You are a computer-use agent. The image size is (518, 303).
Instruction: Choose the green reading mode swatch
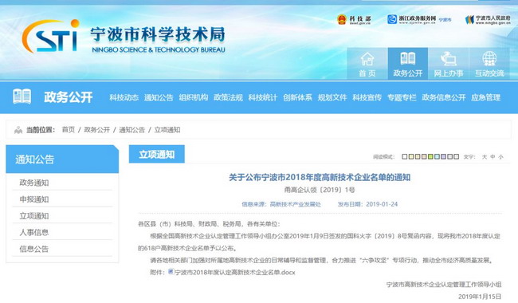(430, 156)
